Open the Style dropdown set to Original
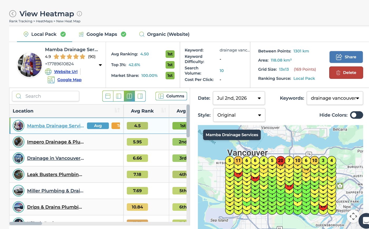369x229 pixels. coord(239,115)
